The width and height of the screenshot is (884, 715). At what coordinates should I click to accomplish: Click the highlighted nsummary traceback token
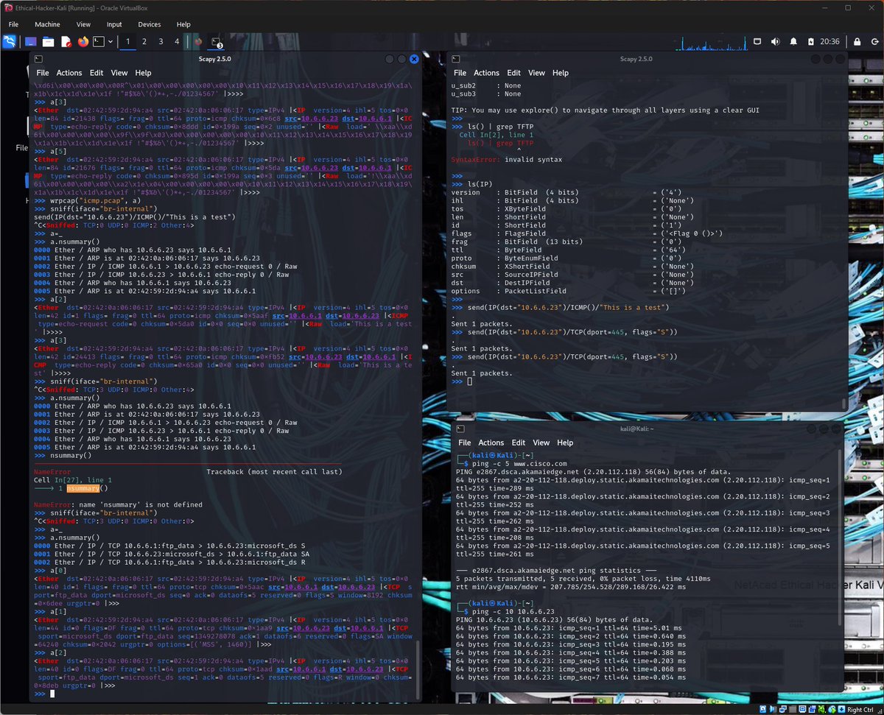tap(83, 488)
